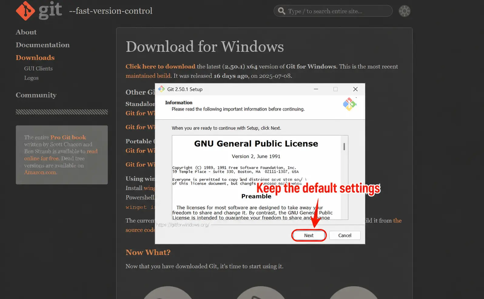Click the license text scrollbar thumb
Viewport: 484px width, 299px height.
pos(344,147)
